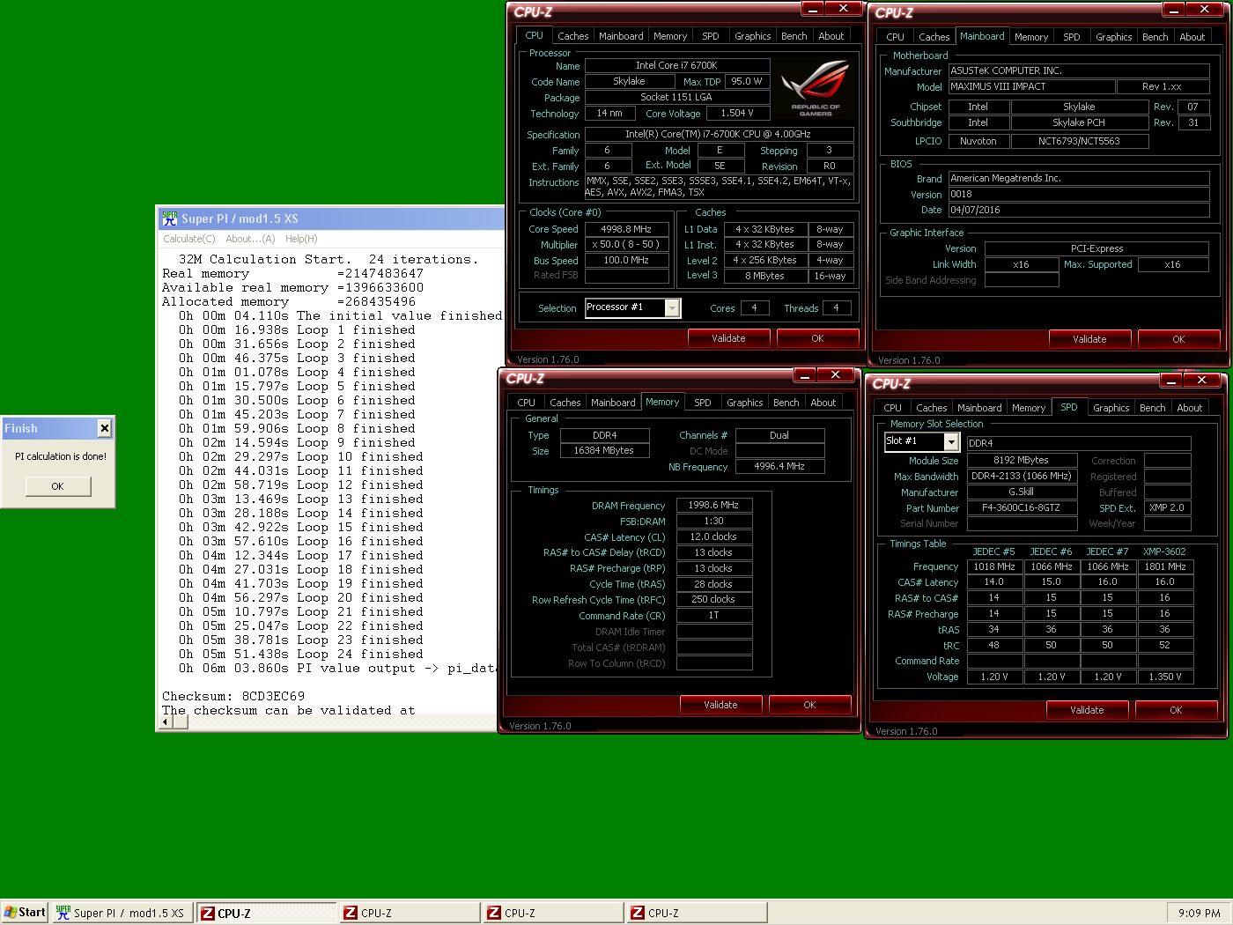
Task: Open the Slot #1 memory slot dropdown
Action: 950,441
